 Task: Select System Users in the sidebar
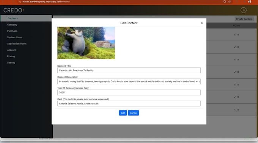click(x=15, y=37)
